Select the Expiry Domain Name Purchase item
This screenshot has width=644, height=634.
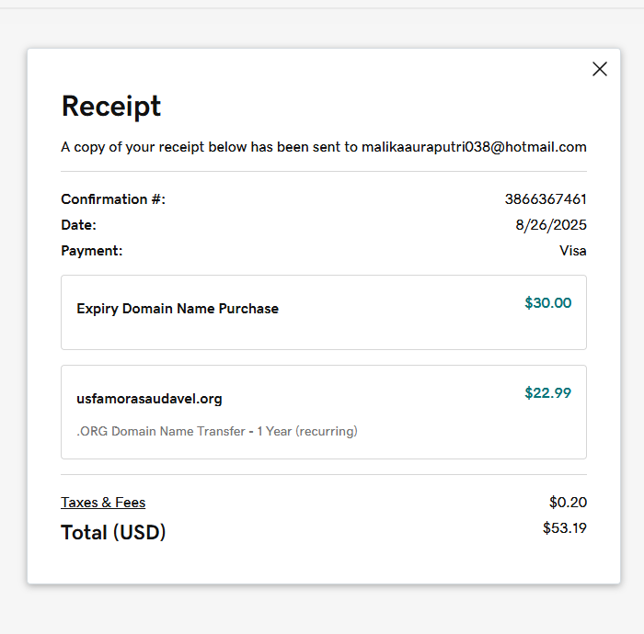(x=178, y=309)
